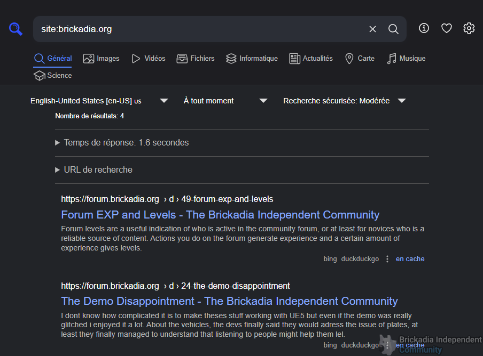Click the Forum EXP result description text
This screenshot has height=356, width=483.
[x=243, y=238]
